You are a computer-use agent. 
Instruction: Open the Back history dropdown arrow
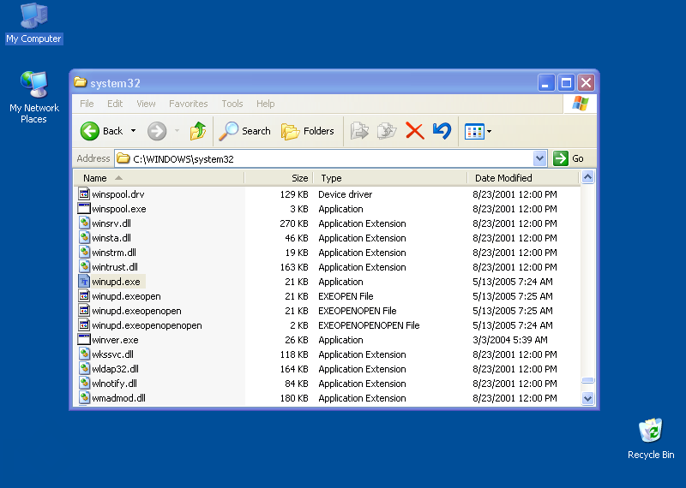[x=134, y=131]
